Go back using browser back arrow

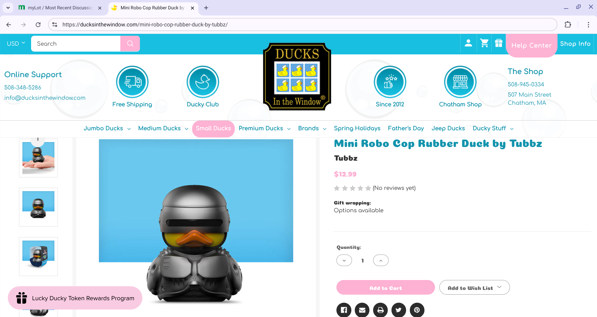[9, 25]
